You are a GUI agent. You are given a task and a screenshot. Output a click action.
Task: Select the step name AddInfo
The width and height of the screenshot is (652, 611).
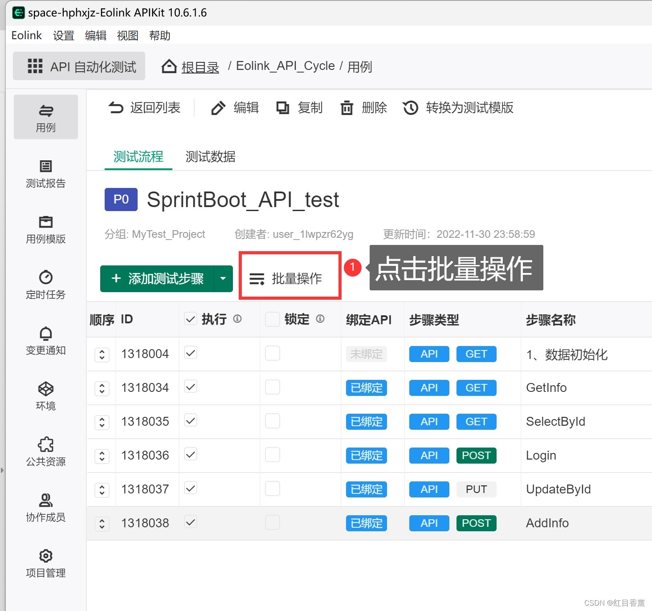547,523
